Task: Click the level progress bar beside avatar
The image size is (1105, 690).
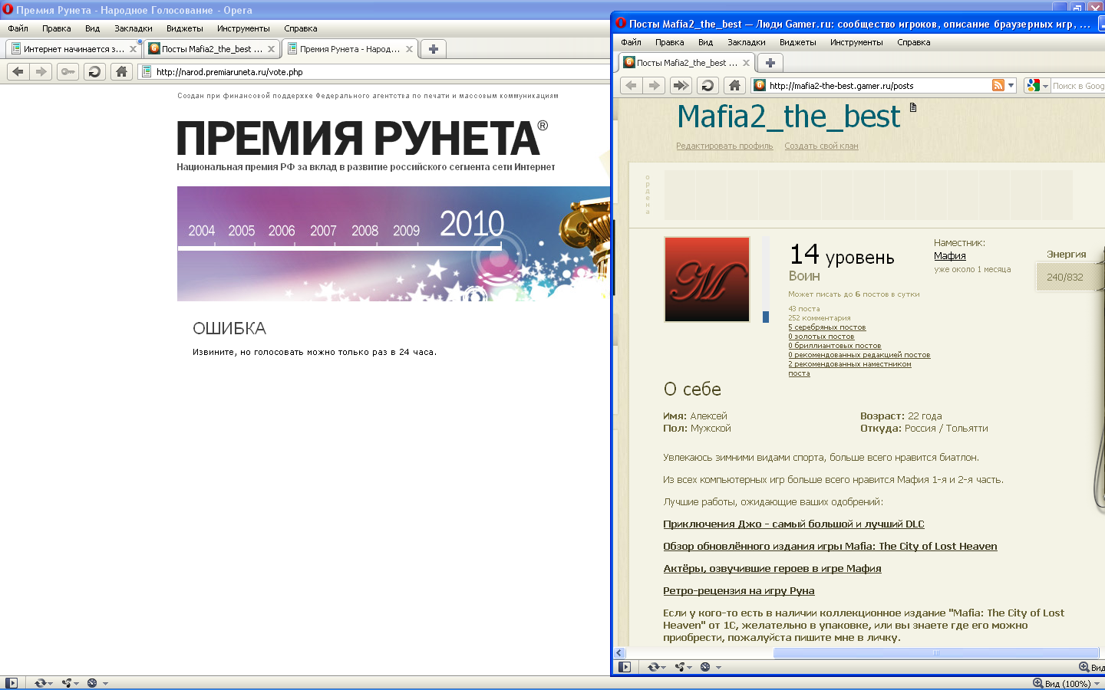Action: (x=765, y=279)
